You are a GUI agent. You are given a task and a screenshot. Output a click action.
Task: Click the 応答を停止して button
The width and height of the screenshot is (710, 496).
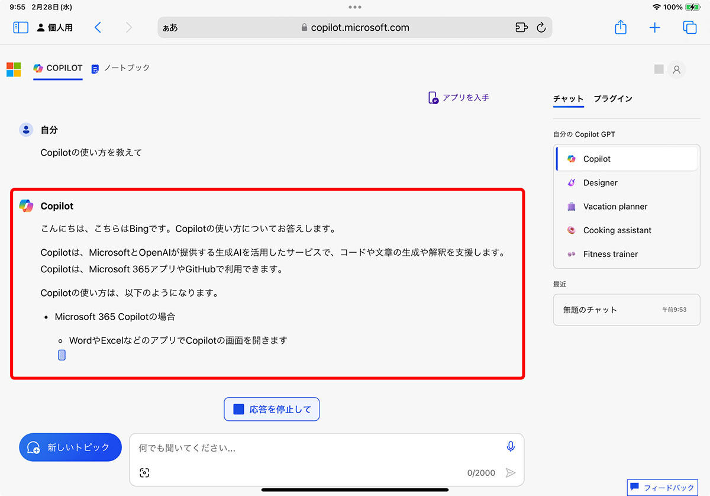click(272, 409)
